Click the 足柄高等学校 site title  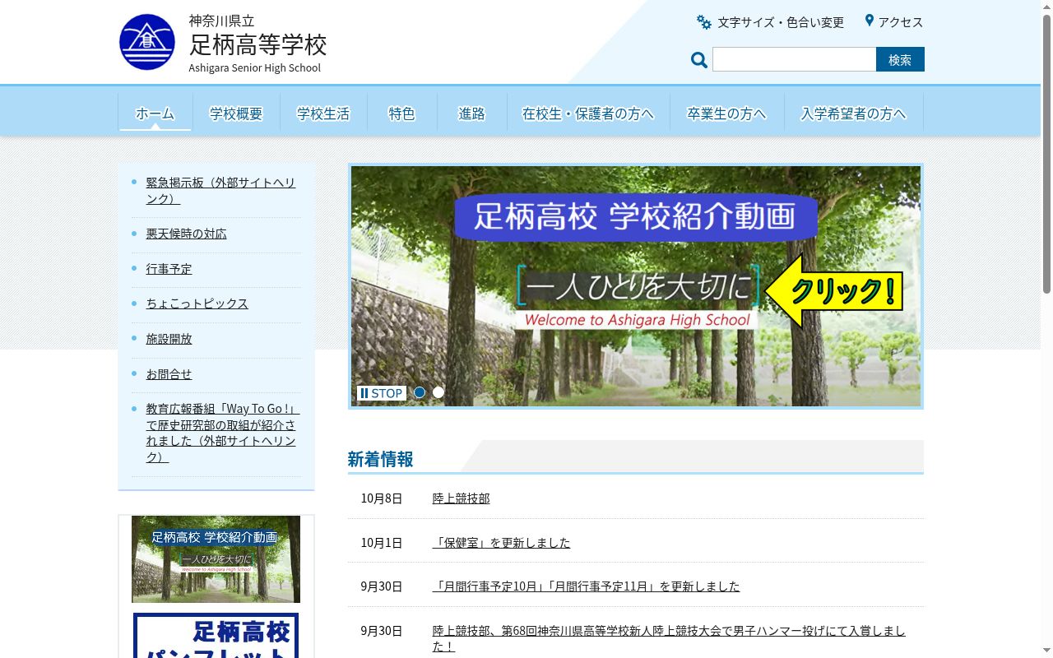tap(257, 44)
